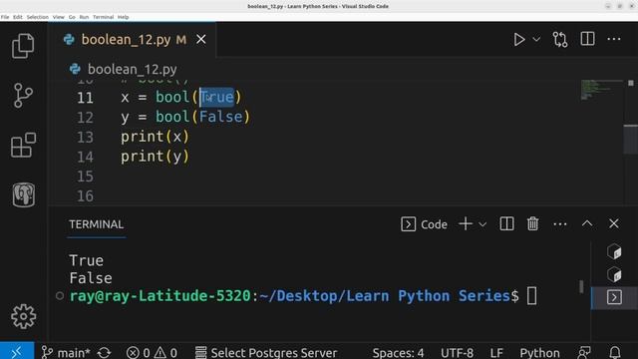Open the Help menu
The height and width of the screenshot is (359, 638).
point(124,17)
